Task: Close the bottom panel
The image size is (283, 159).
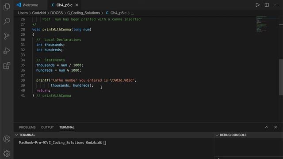Action: (x=275, y=127)
